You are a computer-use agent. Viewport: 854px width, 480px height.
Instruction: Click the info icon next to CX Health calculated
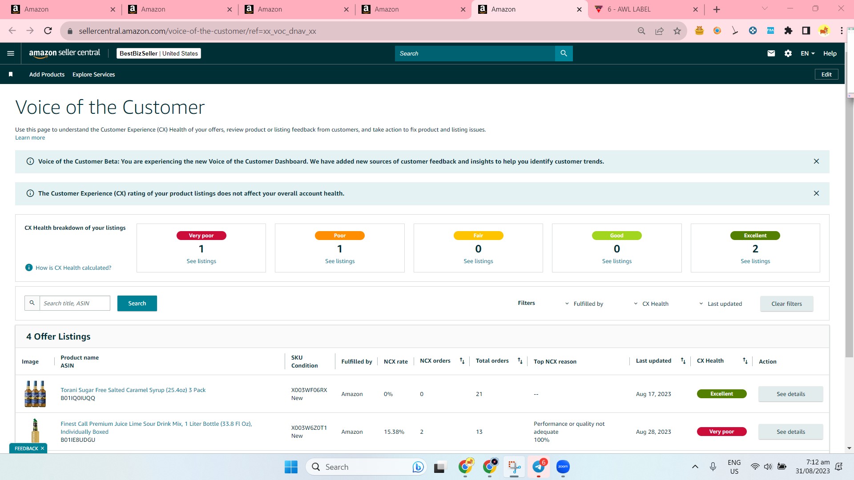(29, 268)
